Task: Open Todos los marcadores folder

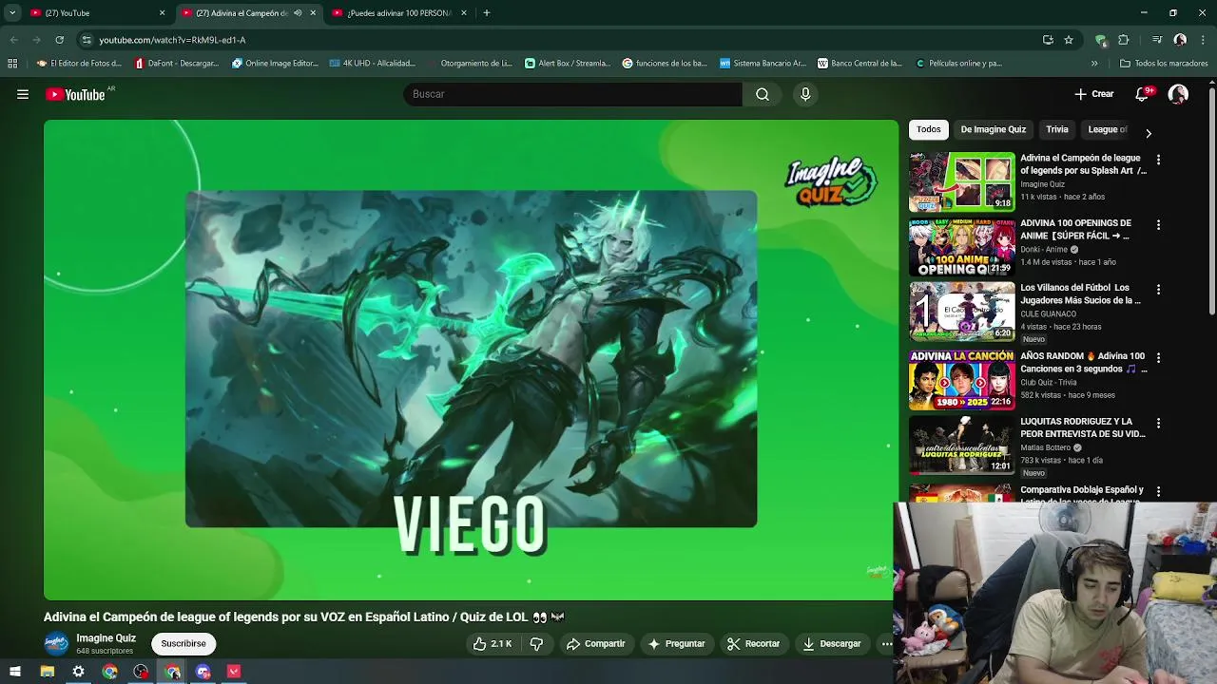Action: 1164,64
